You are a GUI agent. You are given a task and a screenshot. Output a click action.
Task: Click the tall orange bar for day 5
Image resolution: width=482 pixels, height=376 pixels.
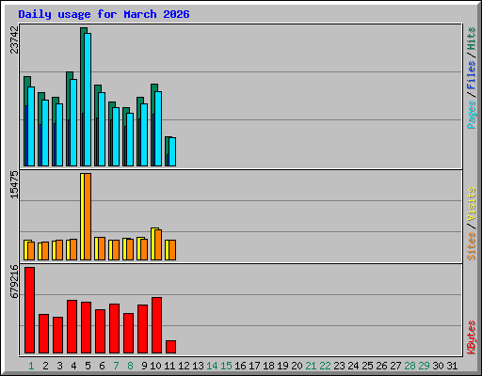88,216
